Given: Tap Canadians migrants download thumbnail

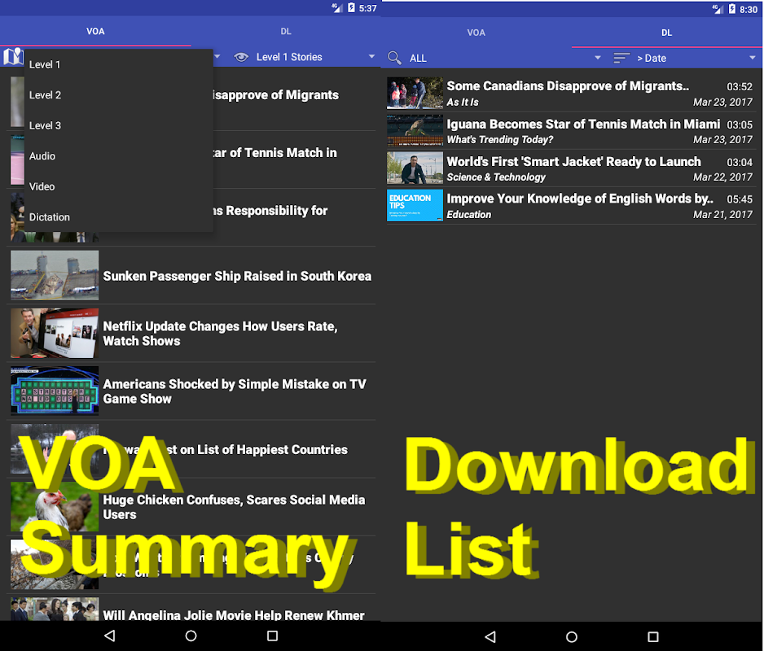Looking at the screenshot, I should (415, 93).
